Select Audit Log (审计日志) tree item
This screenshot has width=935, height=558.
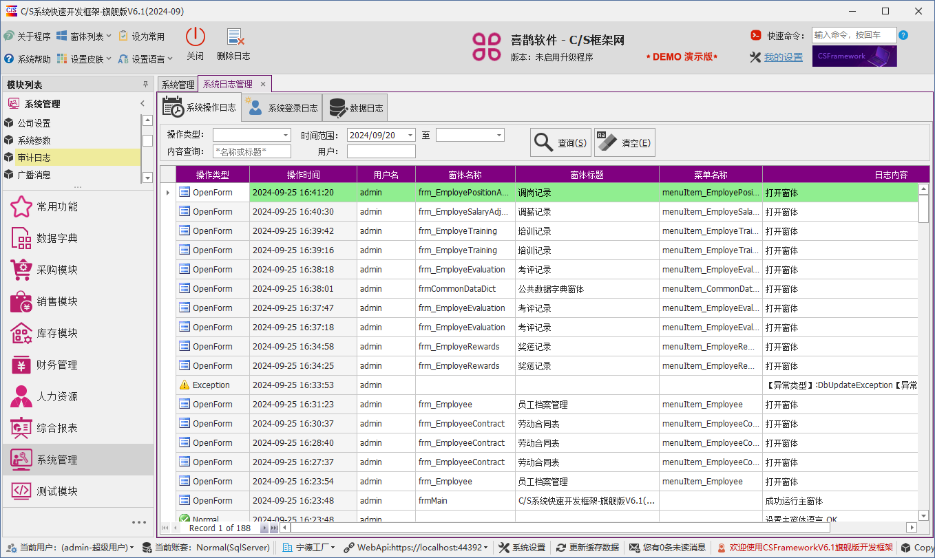[x=71, y=158]
